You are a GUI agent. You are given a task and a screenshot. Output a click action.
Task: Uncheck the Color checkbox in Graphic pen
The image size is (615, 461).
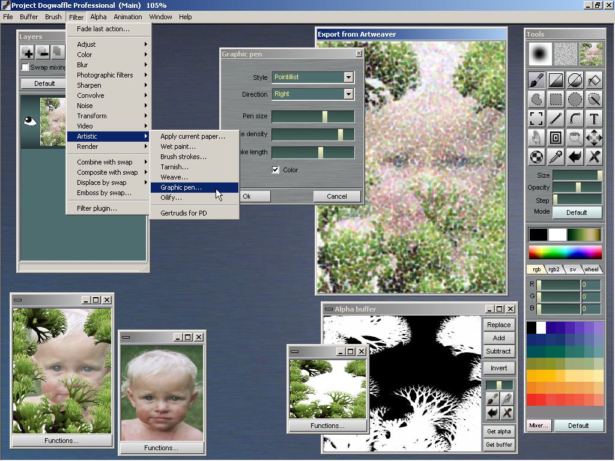[x=276, y=170]
